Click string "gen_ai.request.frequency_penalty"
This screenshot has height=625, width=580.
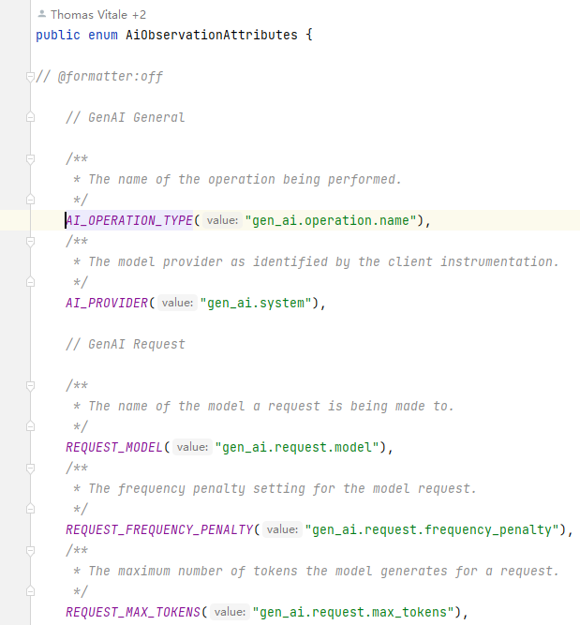(432, 529)
